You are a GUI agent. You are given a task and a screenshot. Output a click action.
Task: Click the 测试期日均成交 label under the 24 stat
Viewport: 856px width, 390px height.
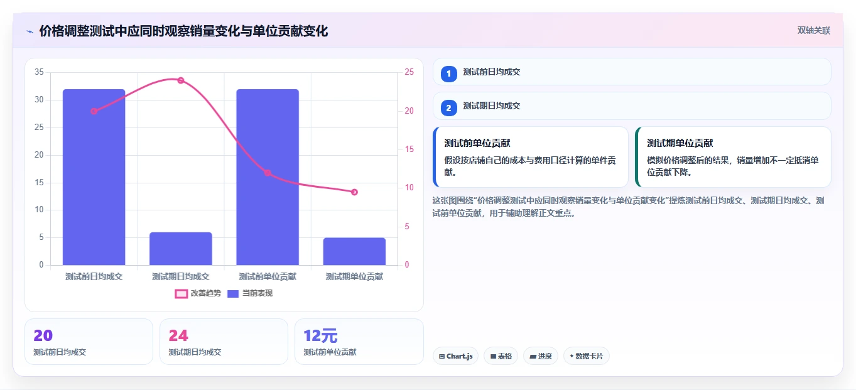coord(195,352)
